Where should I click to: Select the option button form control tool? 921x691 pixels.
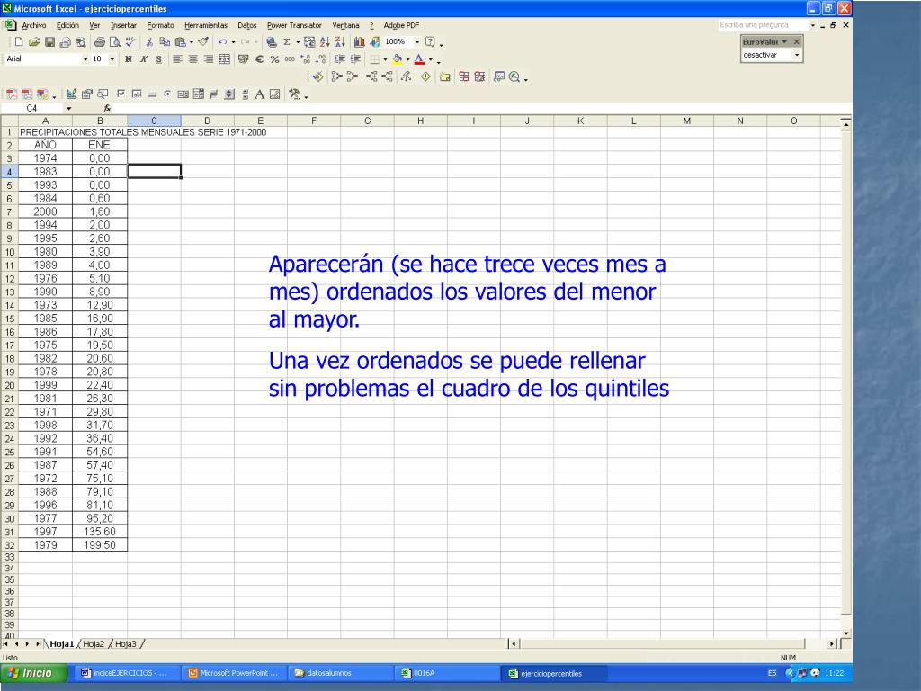[x=167, y=94]
